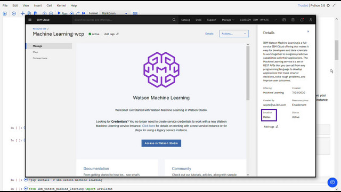The image size is (341, 192).
Task: Click the 7/28/2020 created date value
Action: [x=298, y=92]
